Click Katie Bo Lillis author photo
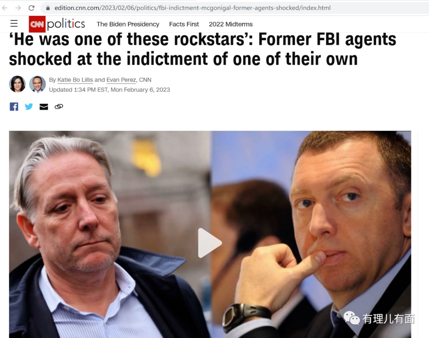 click(x=17, y=84)
